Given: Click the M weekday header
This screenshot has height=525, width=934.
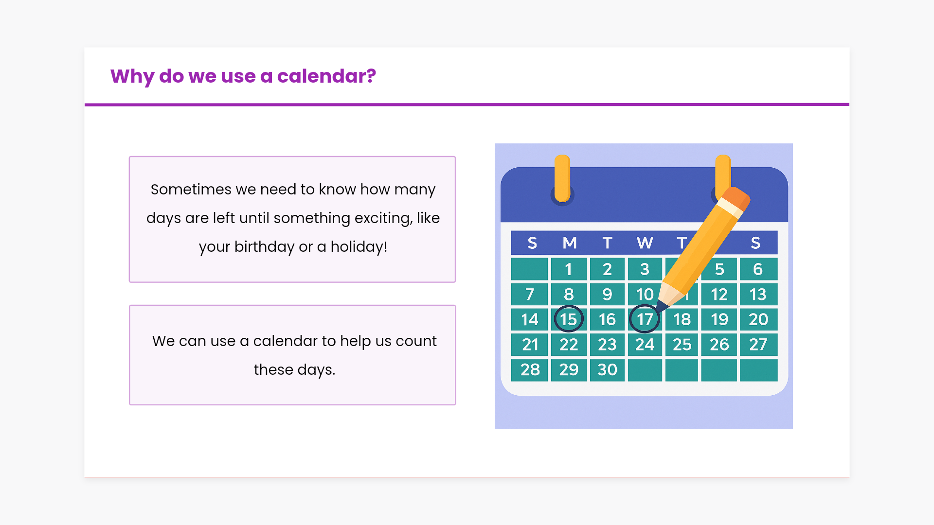Looking at the screenshot, I should tap(570, 243).
